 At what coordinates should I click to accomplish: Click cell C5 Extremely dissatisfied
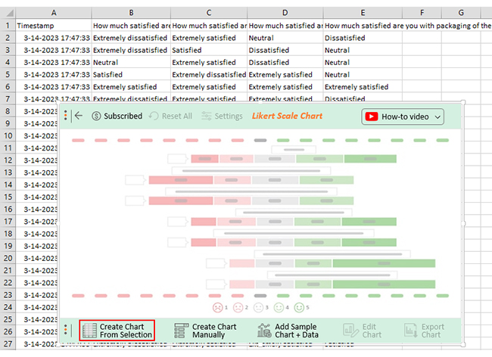(209, 75)
